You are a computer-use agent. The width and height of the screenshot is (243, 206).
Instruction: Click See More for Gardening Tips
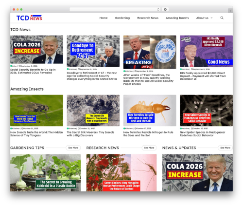[x=73, y=148]
